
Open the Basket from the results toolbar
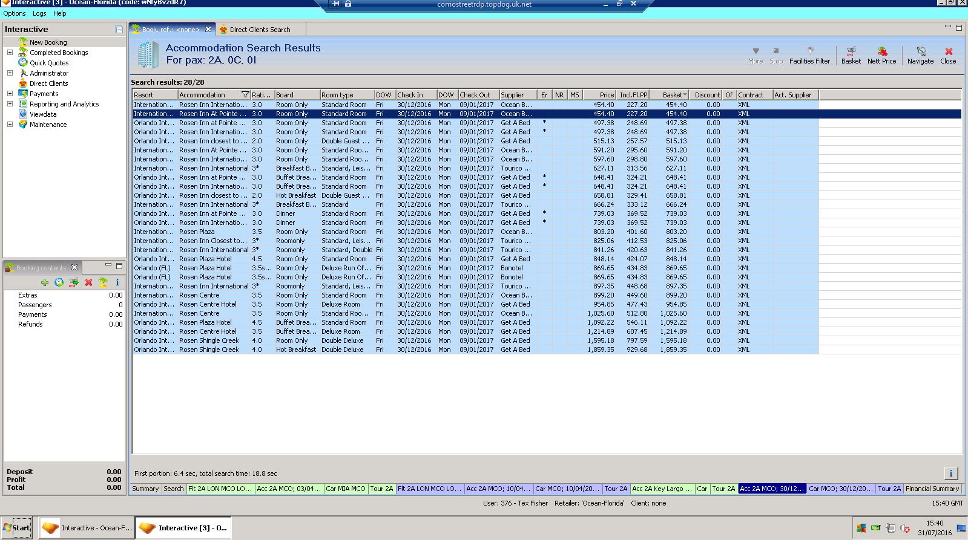[851, 55]
